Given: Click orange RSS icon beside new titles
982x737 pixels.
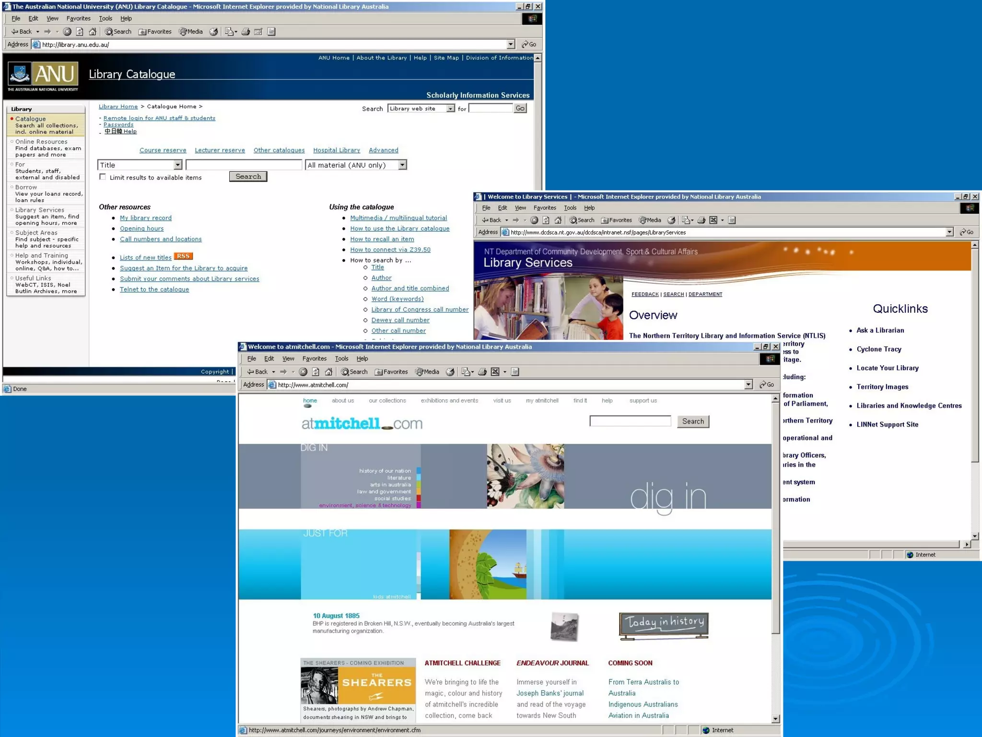Looking at the screenshot, I should coord(183,256).
